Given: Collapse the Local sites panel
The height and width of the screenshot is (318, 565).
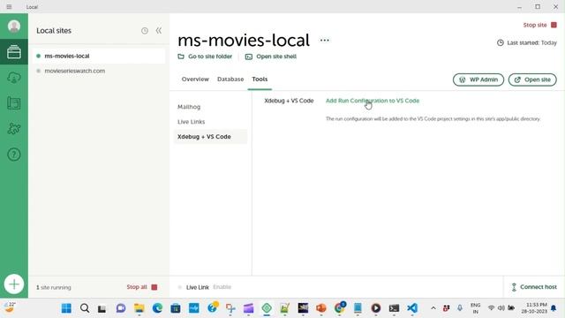Looking at the screenshot, I should click(x=159, y=31).
